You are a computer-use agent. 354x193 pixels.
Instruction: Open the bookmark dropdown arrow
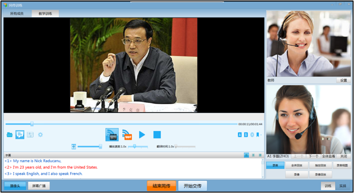click(261, 135)
